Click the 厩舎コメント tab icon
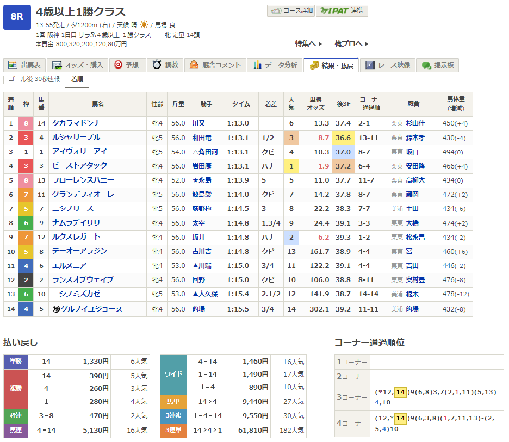 tap(194, 65)
